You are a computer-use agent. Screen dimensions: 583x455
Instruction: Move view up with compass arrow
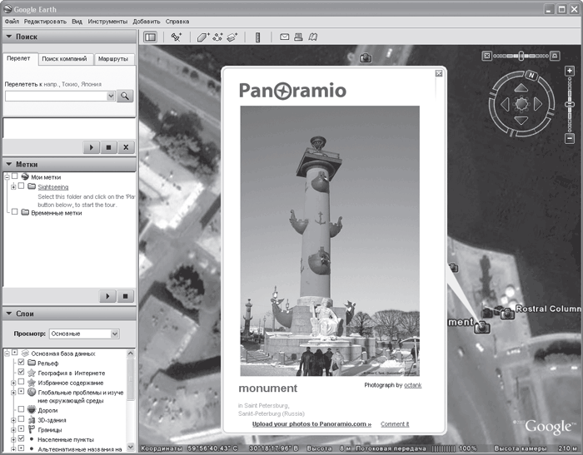point(521,88)
